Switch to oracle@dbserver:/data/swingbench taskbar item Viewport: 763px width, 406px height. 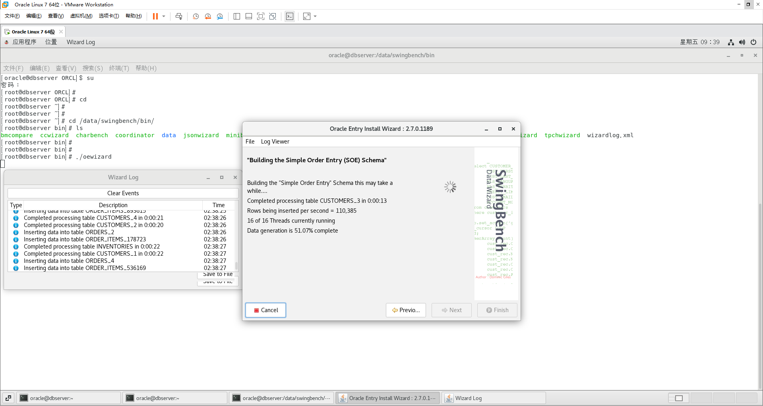point(282,398)
